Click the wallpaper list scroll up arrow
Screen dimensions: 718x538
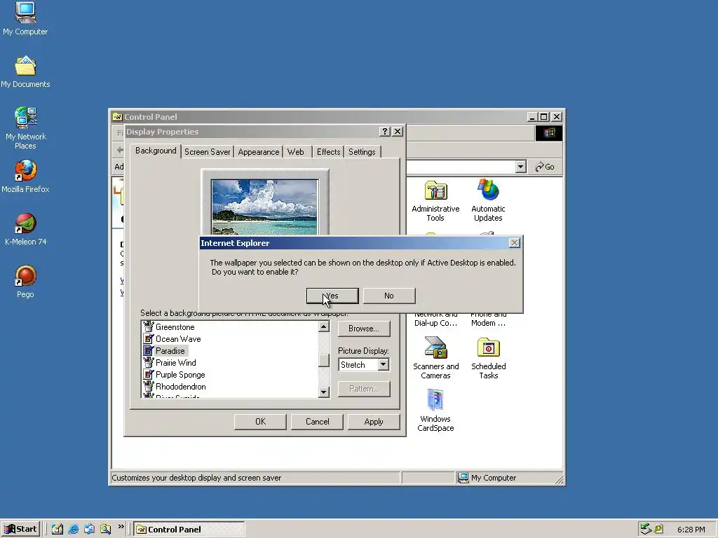pos(324,326)
